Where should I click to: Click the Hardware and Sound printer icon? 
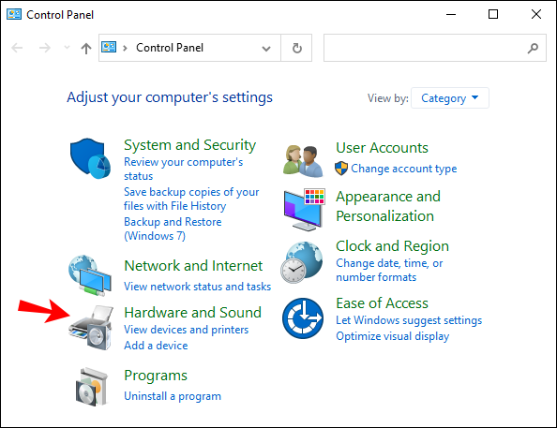91,328
